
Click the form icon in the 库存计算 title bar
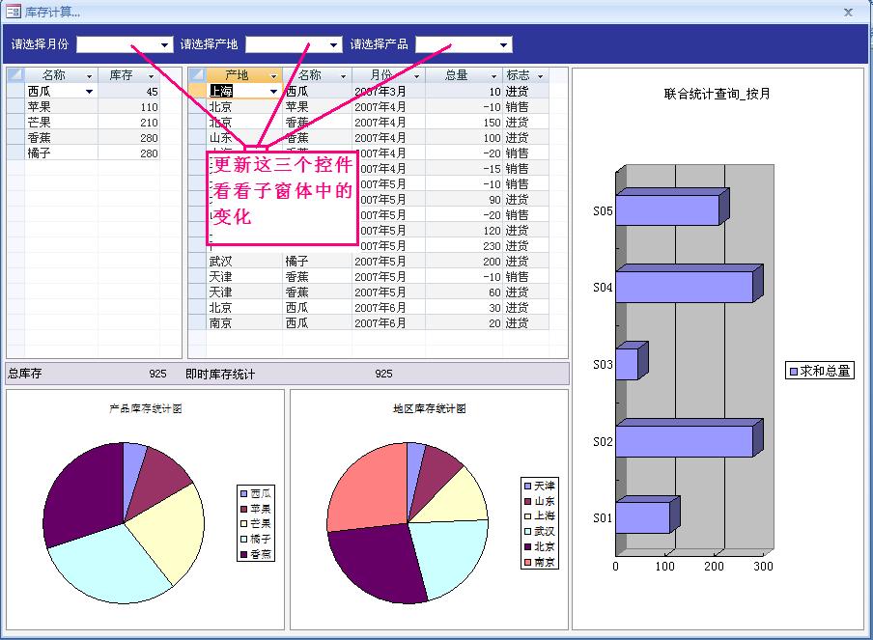14,12
